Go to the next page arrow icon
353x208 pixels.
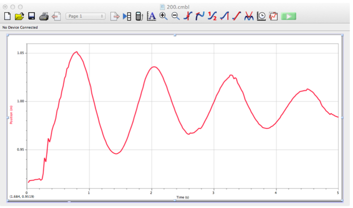114,16
